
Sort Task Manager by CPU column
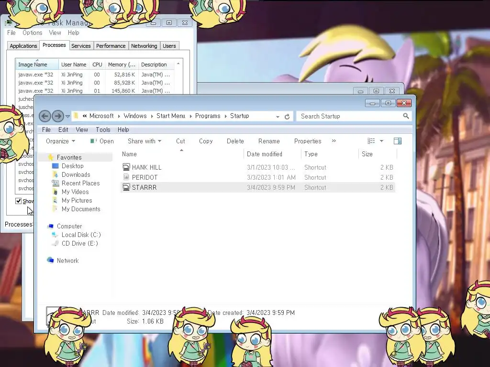click(97, 65)
